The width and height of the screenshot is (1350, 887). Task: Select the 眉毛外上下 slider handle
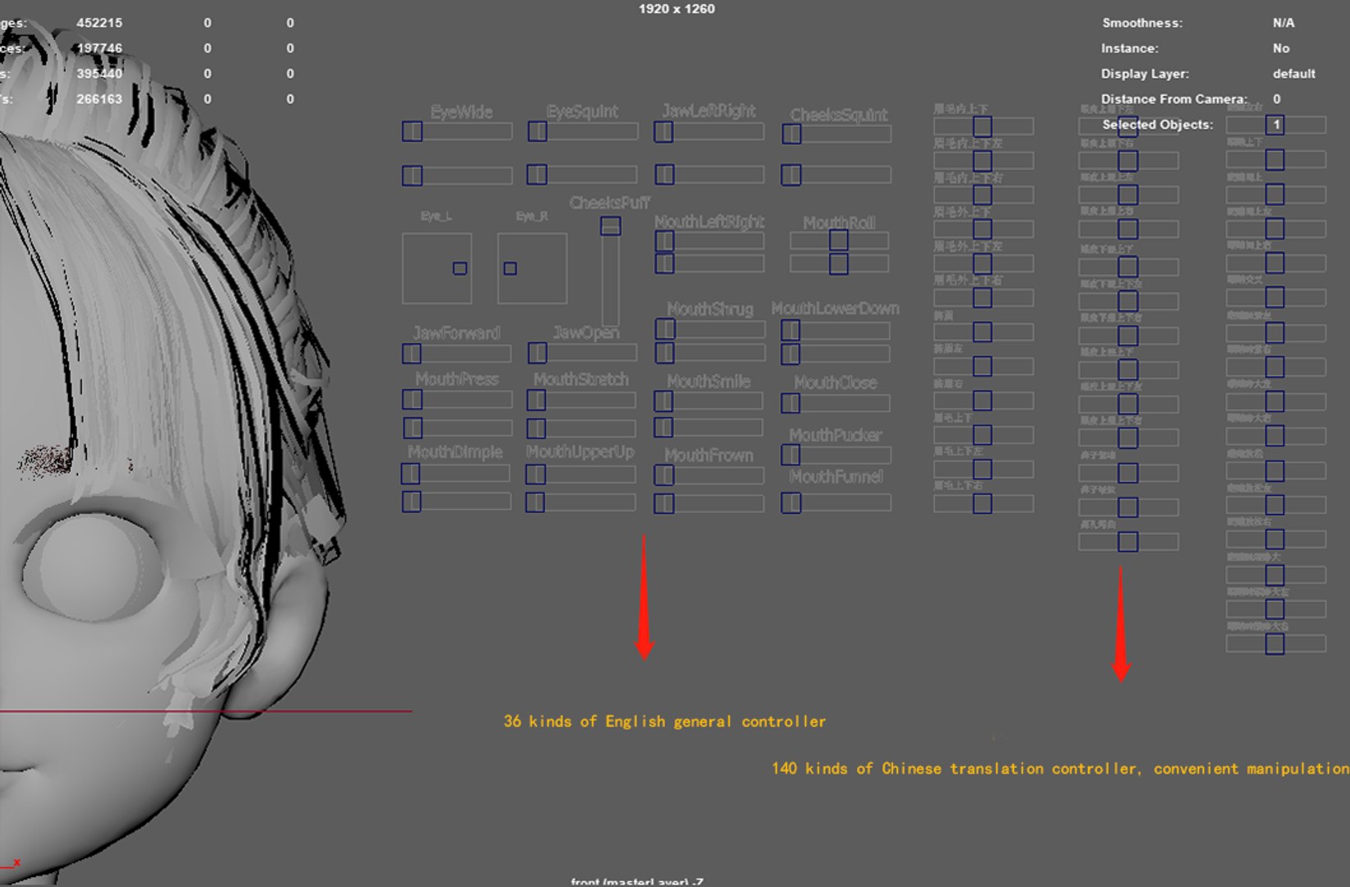pos(982,229)
